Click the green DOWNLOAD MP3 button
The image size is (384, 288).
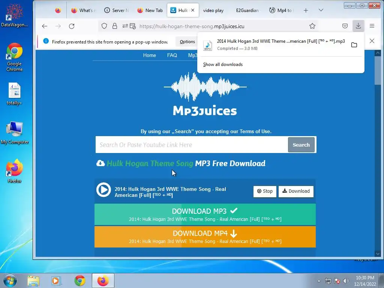(x=205, y=214)
